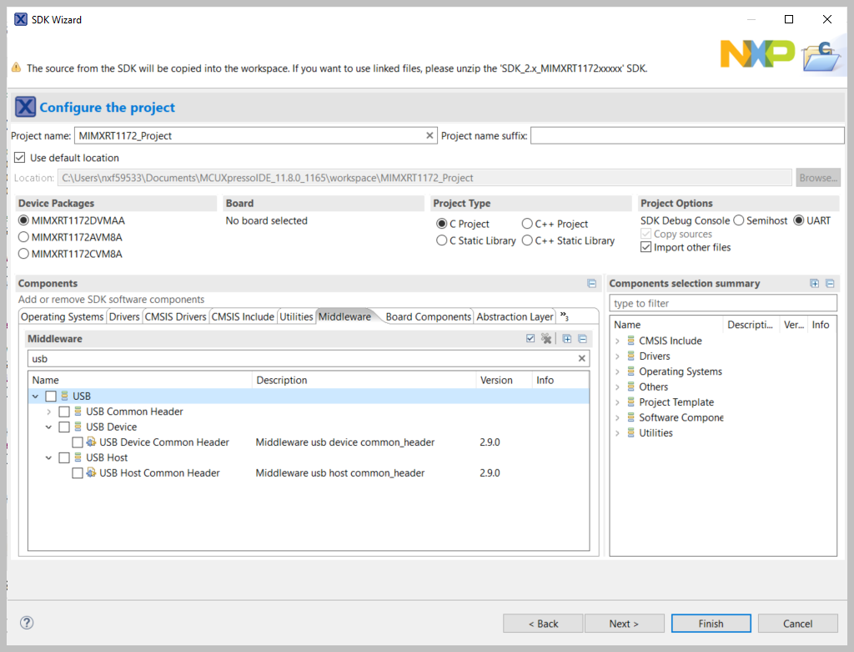Clear the usb filter with the X icon
Screen dimensions: 854x652
[581, 358]
